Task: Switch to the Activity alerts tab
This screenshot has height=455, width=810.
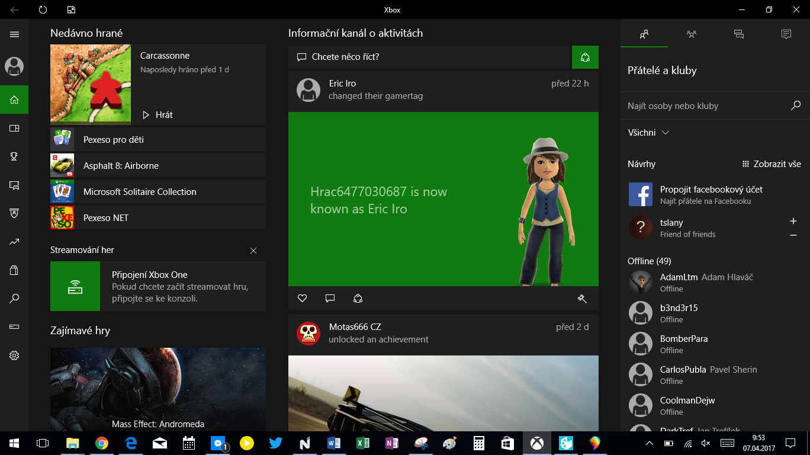Action: (x=786, y=34)
